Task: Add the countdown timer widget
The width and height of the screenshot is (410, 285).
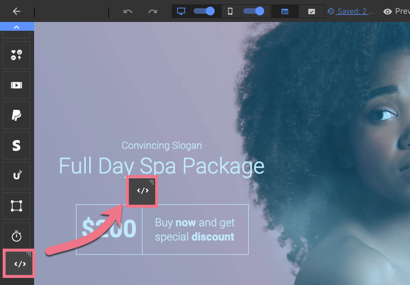Action: (x=17, y=236)
